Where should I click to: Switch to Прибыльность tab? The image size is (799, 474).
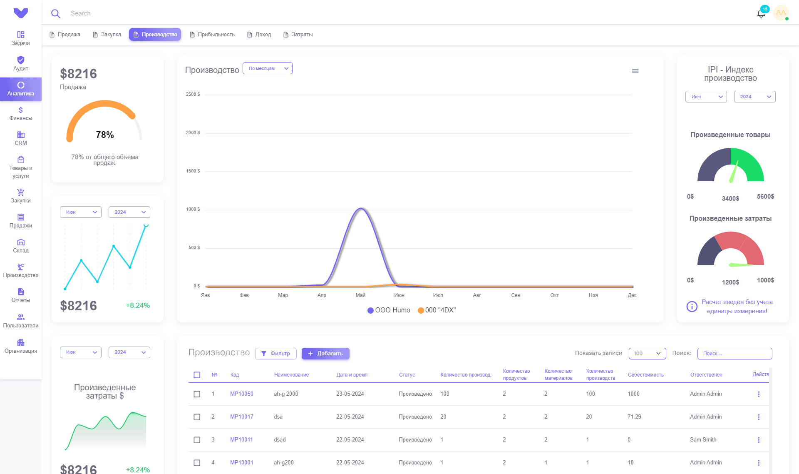212,35
